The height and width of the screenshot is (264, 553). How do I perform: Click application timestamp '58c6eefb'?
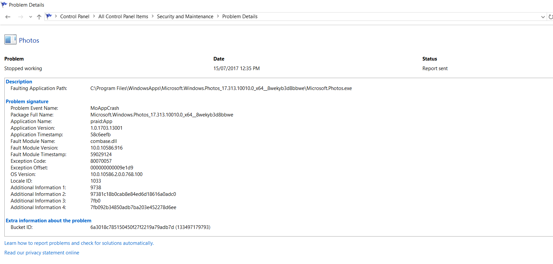pos(100,135)
